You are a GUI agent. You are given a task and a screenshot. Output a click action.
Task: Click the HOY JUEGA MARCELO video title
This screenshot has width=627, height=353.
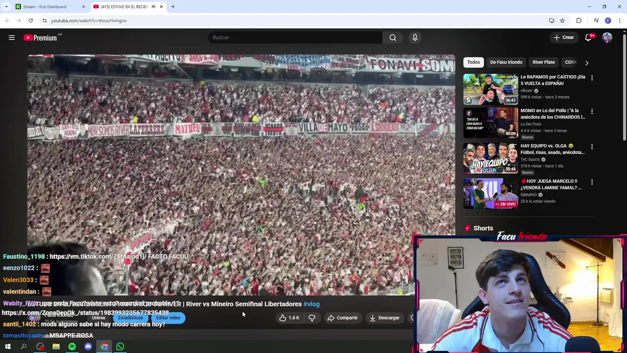551,184
